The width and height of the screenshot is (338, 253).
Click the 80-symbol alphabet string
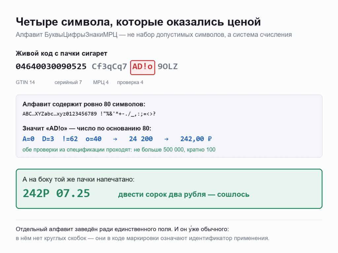(x=89, y=114)
